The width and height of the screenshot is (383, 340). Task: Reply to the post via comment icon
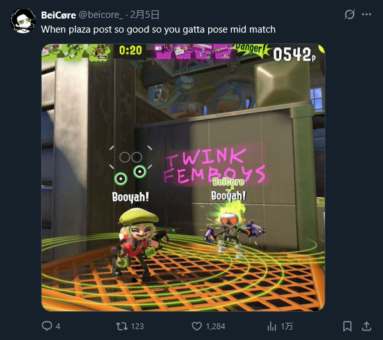click(x=47, y=326)
